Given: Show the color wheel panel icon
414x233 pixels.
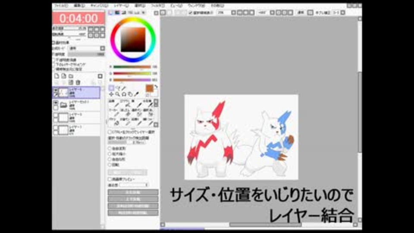Looking at the screenshot, I should click(111, 13).
